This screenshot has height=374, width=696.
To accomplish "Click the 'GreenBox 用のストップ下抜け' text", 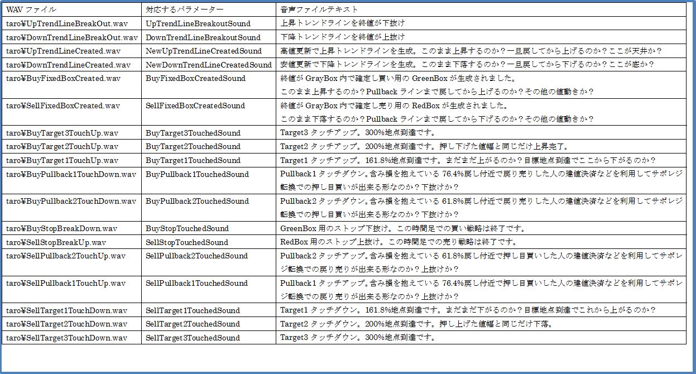I will coord(402,228).
